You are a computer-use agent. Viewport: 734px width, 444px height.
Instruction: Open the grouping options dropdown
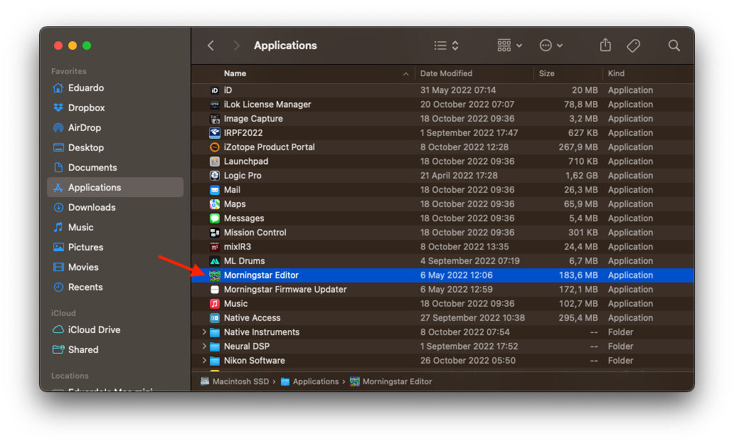pyautogui.click(x=509, y=46)
